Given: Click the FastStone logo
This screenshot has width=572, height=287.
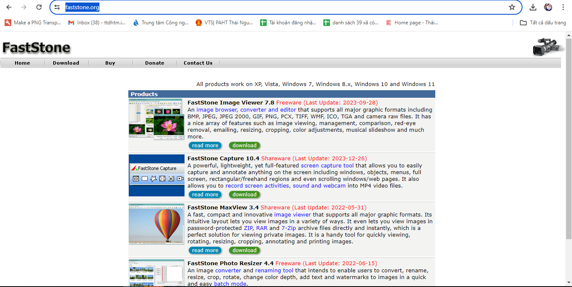Looking at the screenshot, I should 36,48.
